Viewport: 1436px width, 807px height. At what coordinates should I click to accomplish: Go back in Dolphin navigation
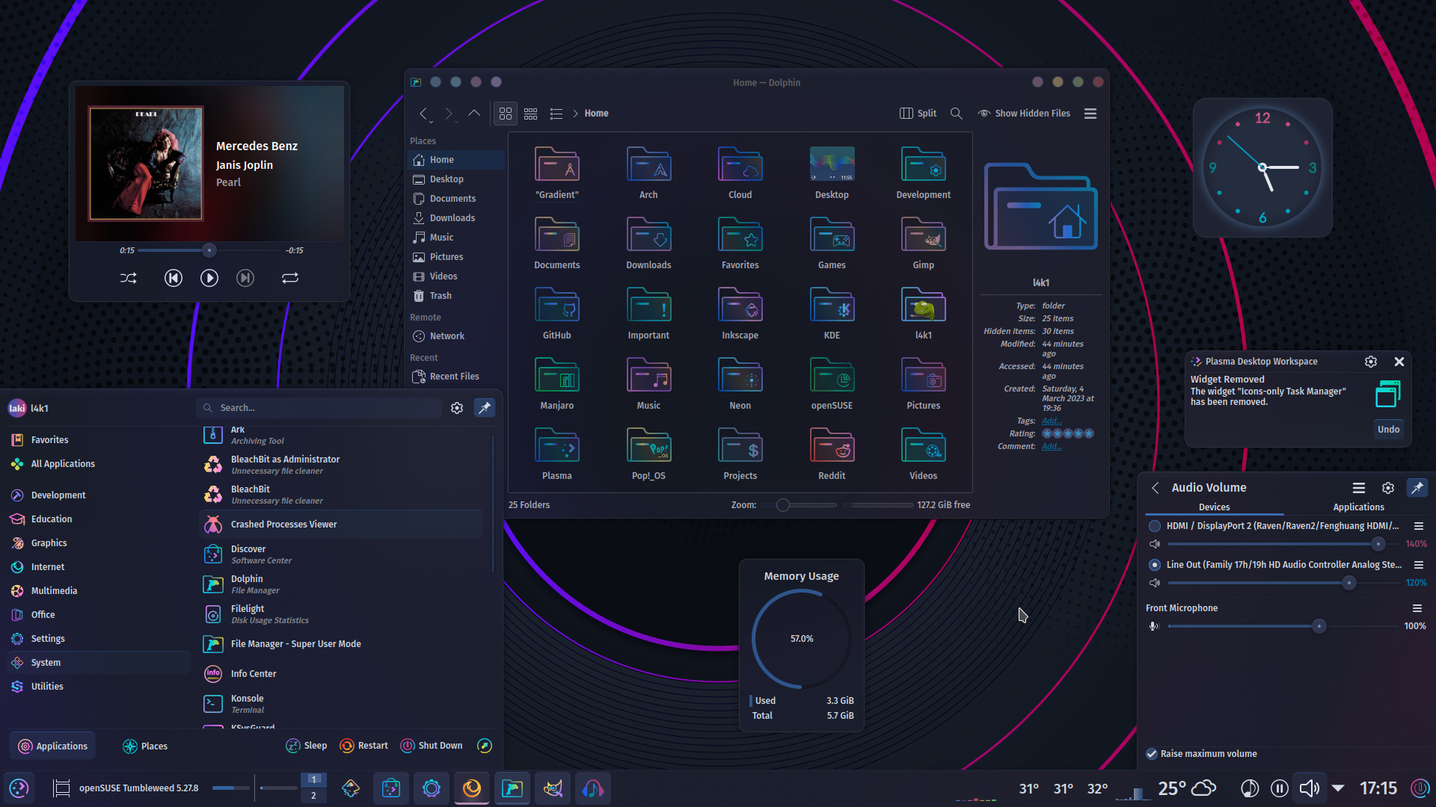(424, 114)
